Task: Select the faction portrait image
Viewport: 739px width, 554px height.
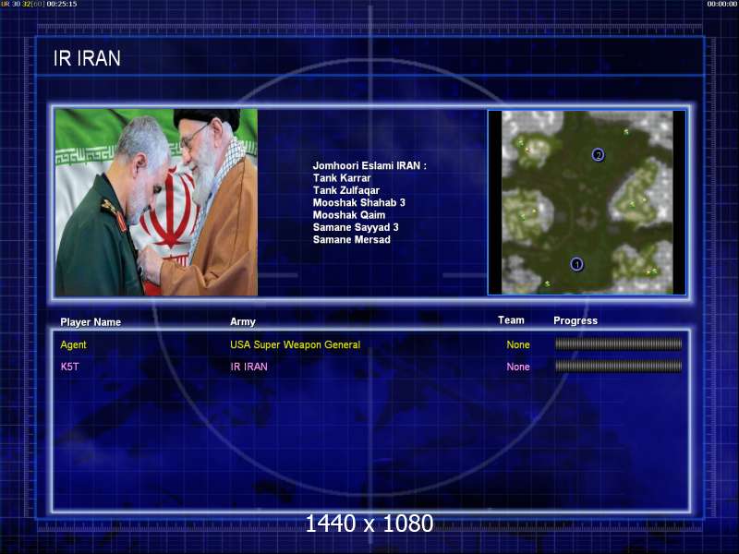Action: [x=156, y=202]
